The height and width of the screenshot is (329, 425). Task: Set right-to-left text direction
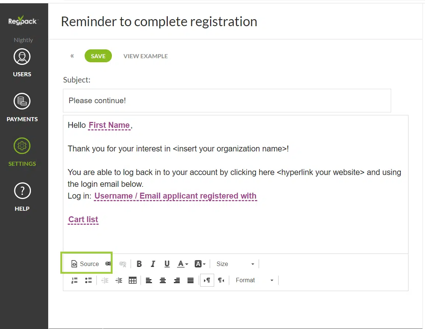[x=221, y=280]
